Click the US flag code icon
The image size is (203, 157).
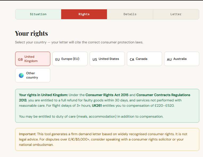95,59
